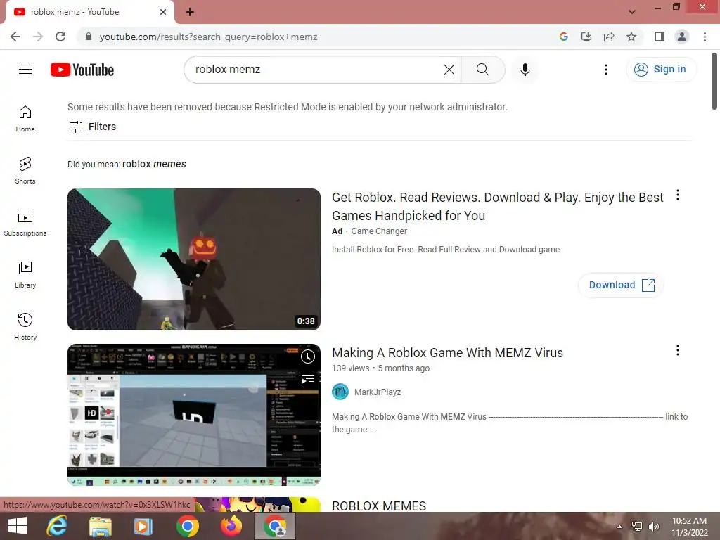
Task: Open YouTube settings three-dot menu beside Sign in
Action: pyautogui.click(x=605, y=70)
